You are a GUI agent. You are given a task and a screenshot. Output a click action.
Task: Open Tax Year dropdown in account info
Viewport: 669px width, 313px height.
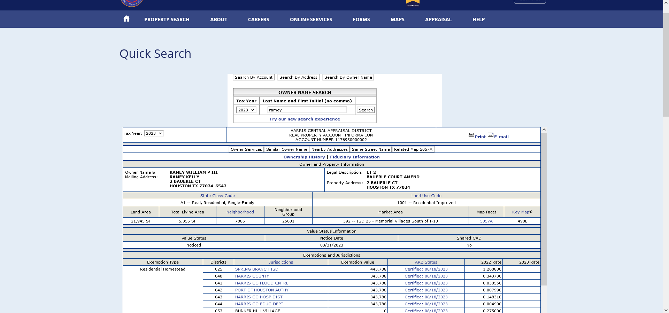[154, 133]
